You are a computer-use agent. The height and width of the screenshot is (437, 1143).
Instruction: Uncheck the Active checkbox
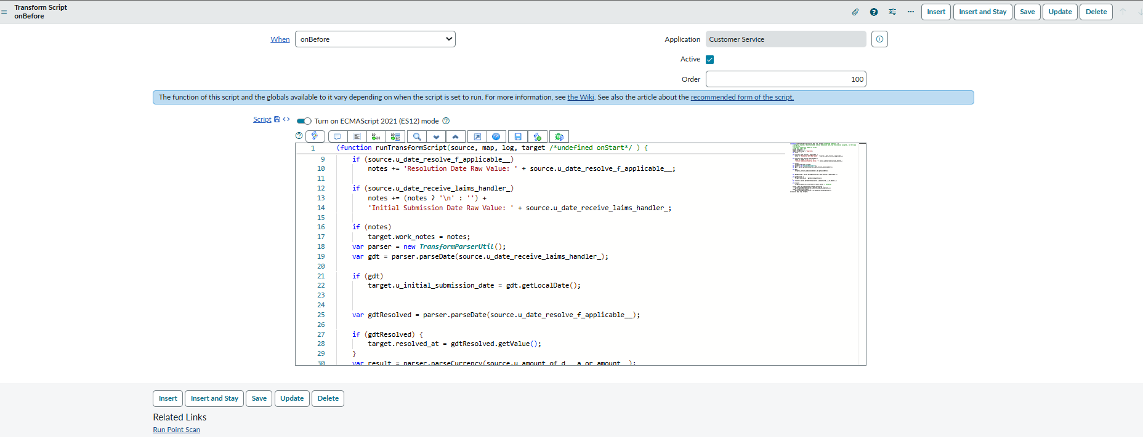click(710, 60)
